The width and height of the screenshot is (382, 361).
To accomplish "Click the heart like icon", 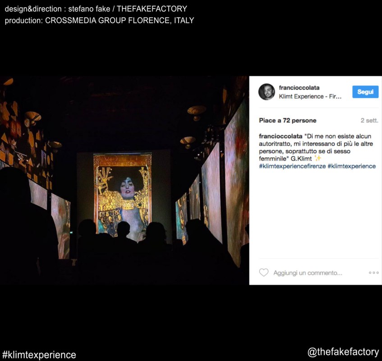I will [263, 272].
